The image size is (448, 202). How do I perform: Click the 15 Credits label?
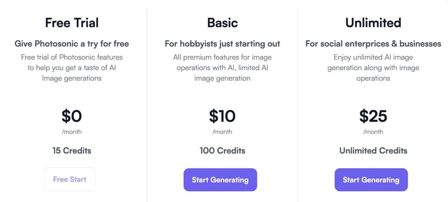72,151
